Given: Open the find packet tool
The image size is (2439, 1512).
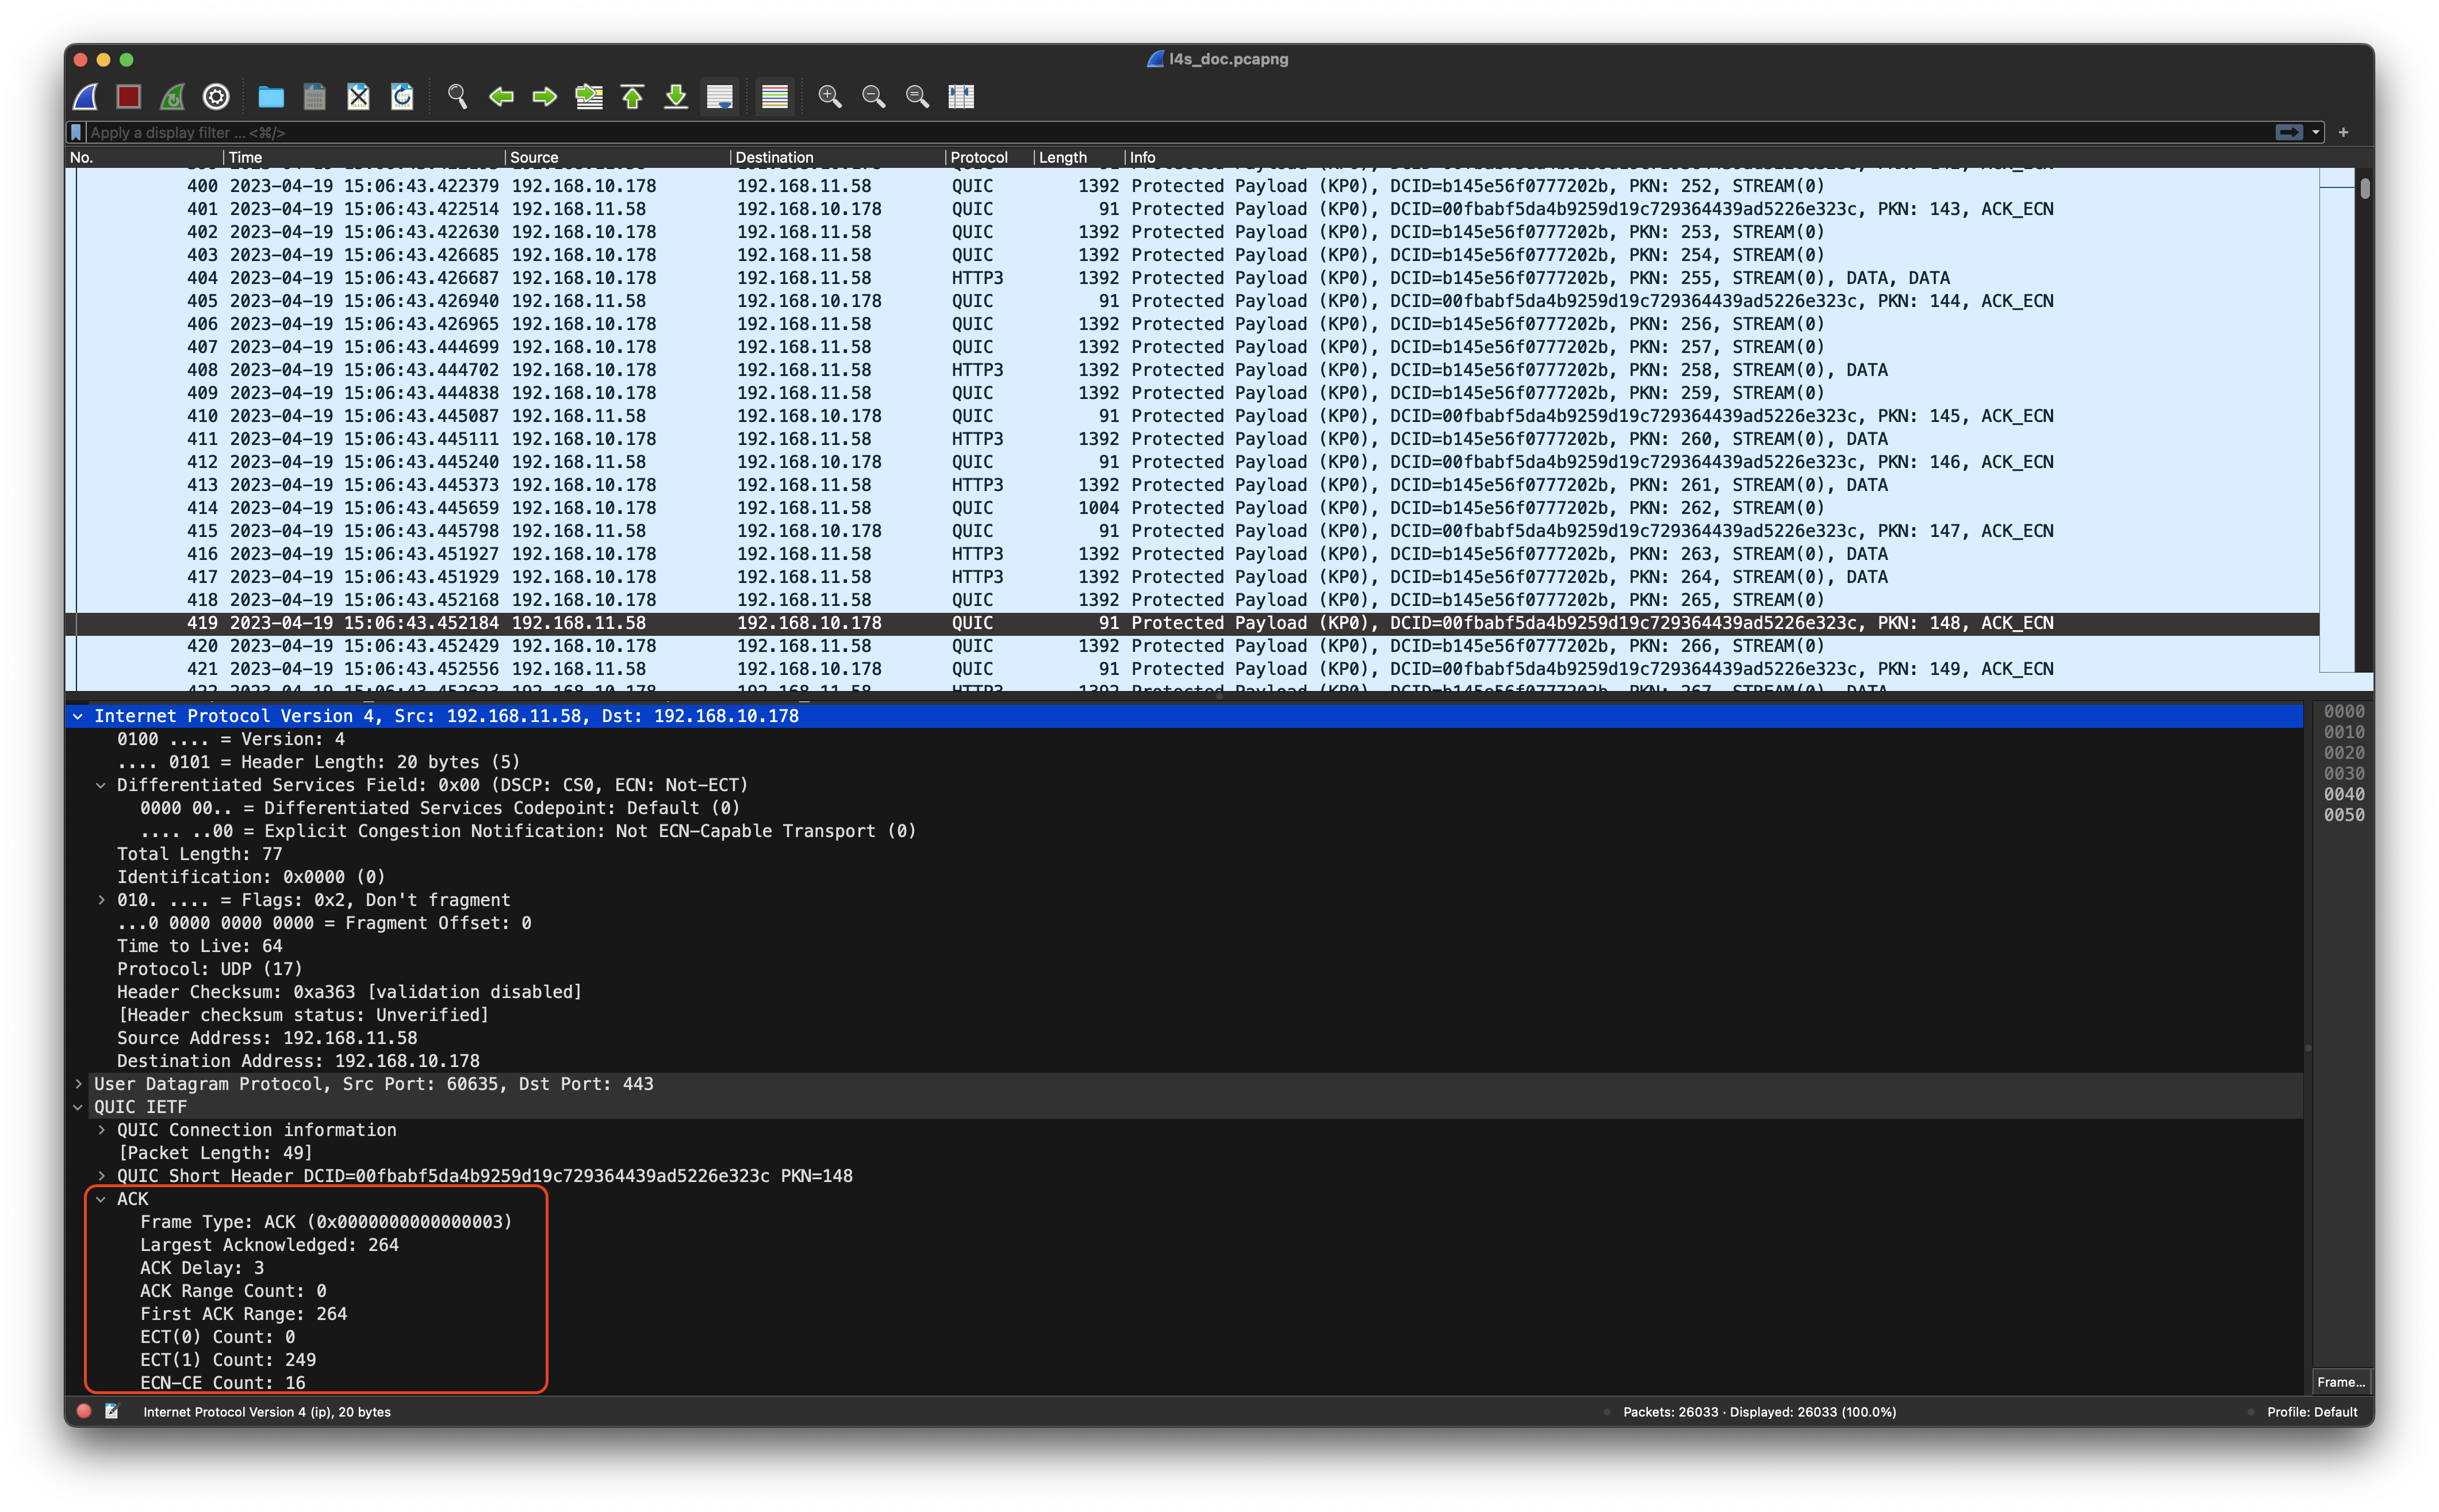Looking at the screenshot, I should 458,97.
